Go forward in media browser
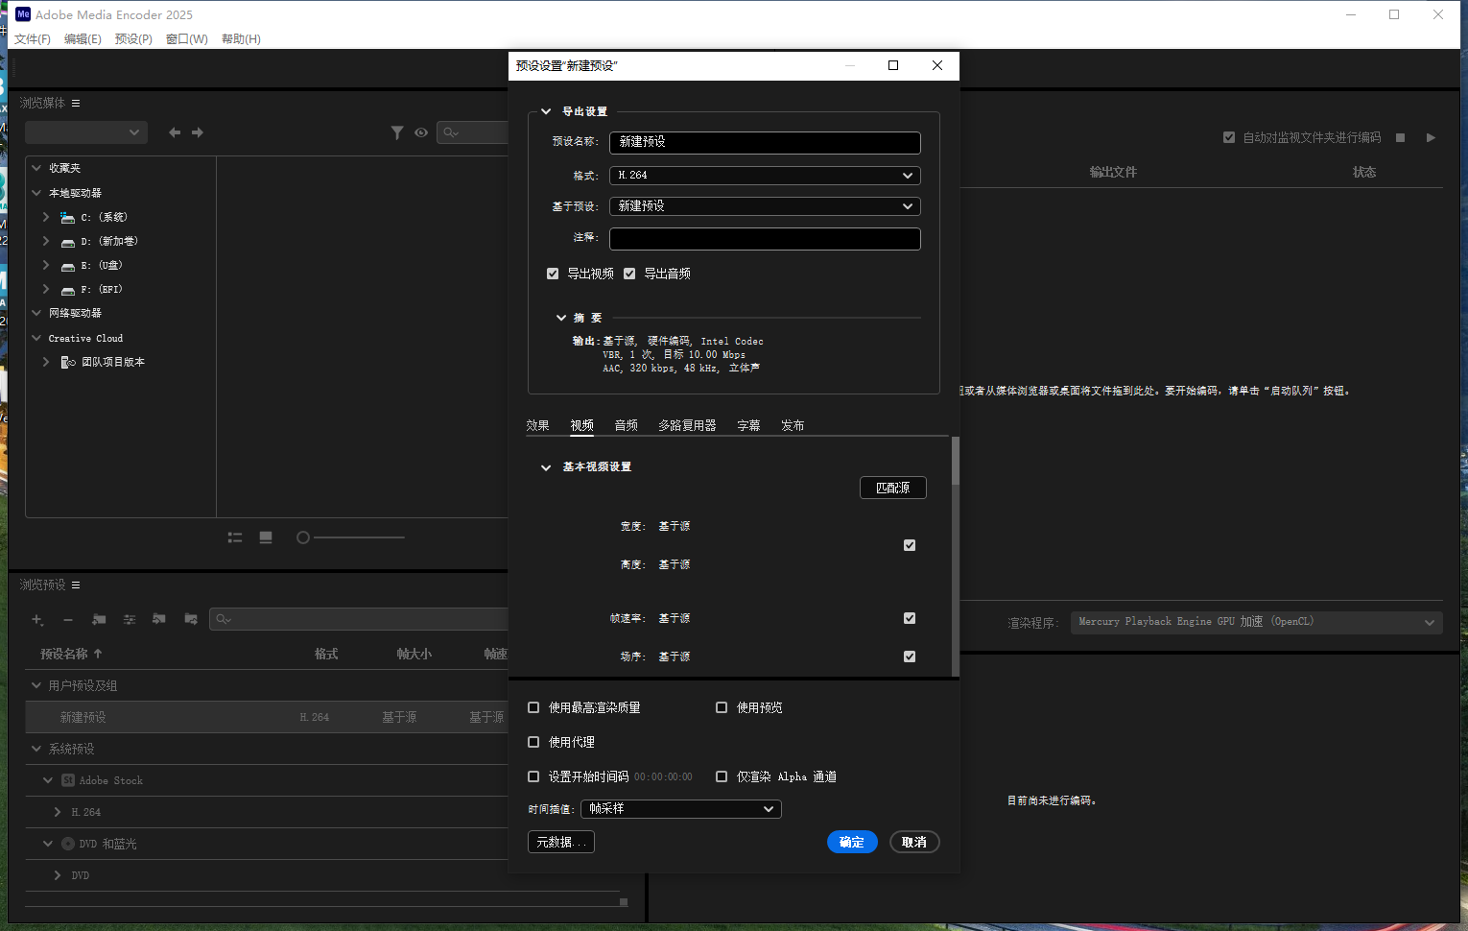This screenshot has height=931, width=1468. click(x=198, y=132)
